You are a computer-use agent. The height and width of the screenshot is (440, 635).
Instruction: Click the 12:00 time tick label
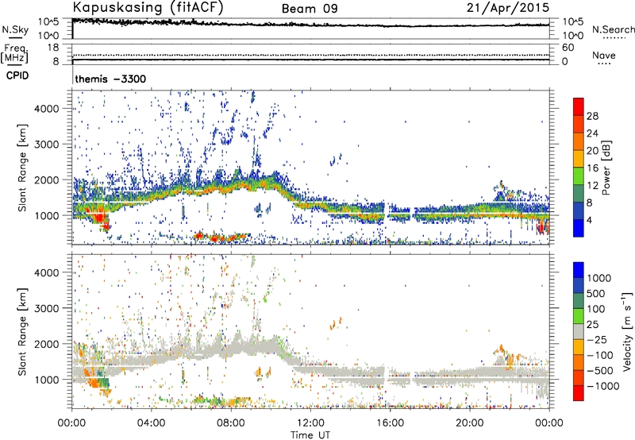310,423
